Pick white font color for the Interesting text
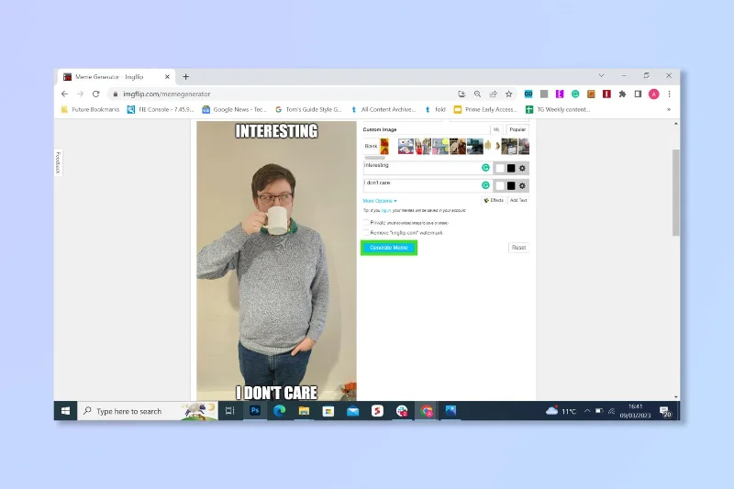Viewport: 734px width, 489px height. point(500,168)
